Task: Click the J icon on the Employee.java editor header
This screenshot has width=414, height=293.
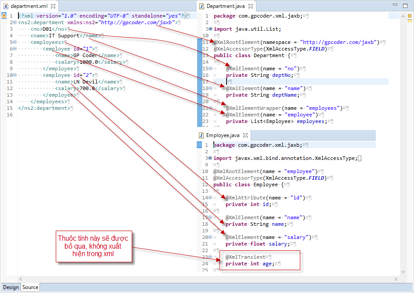Action: [x=202, y=135]
